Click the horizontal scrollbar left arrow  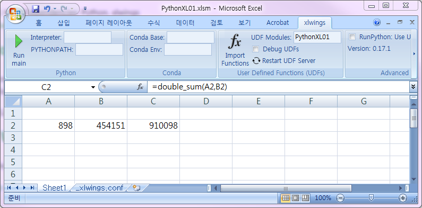pos(216,188)
